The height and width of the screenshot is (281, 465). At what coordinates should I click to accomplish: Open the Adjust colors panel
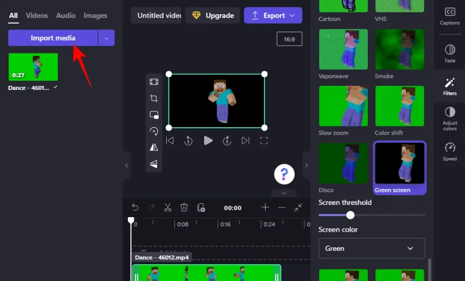pos(449,118)
